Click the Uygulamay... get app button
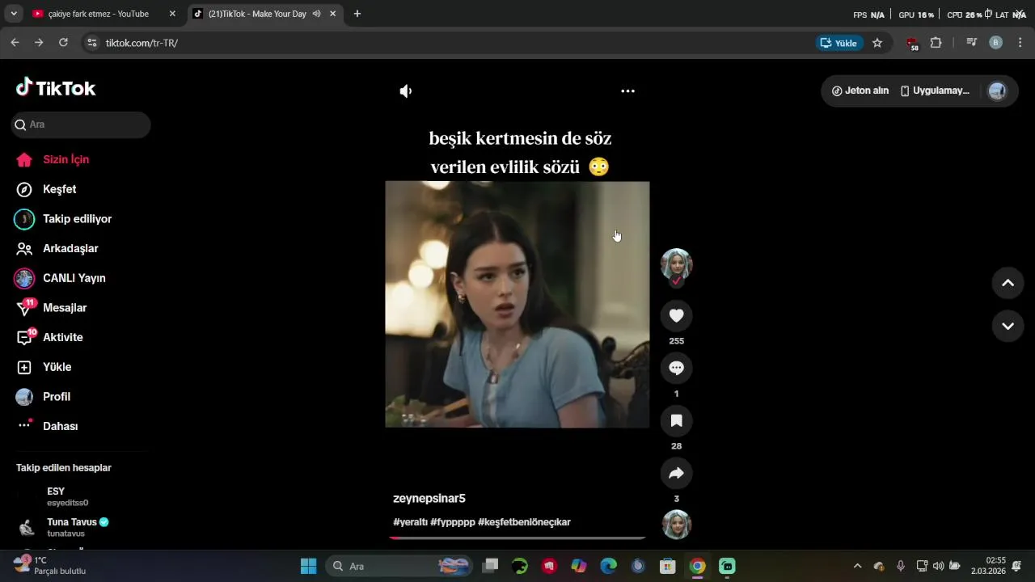1035x582 pixels. tap(935, 91)
